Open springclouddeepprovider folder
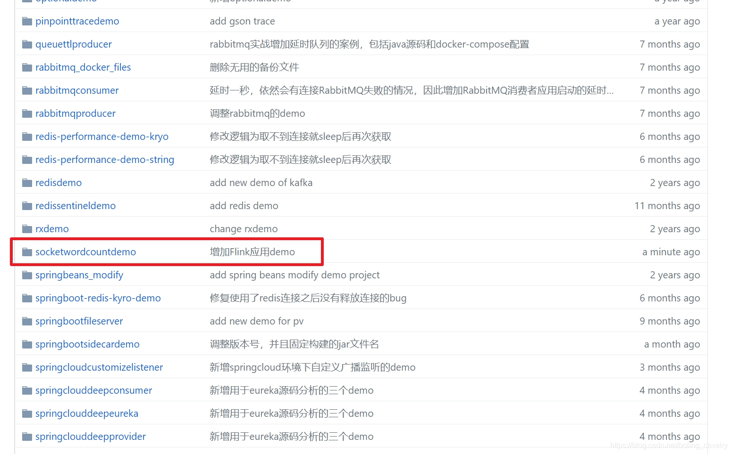Screen dimensions: 732x454 click(x=91, y=437)
